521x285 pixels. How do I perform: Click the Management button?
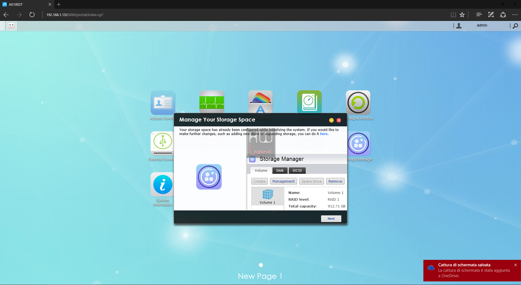coord(283,181)
